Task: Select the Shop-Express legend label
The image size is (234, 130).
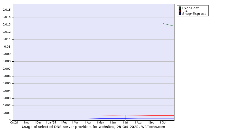Action: tap(194, 14)
